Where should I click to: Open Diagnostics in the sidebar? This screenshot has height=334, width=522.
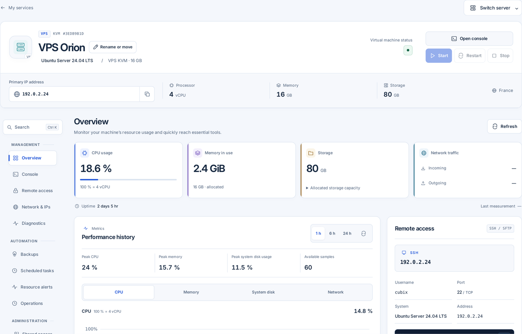point(33,223)
